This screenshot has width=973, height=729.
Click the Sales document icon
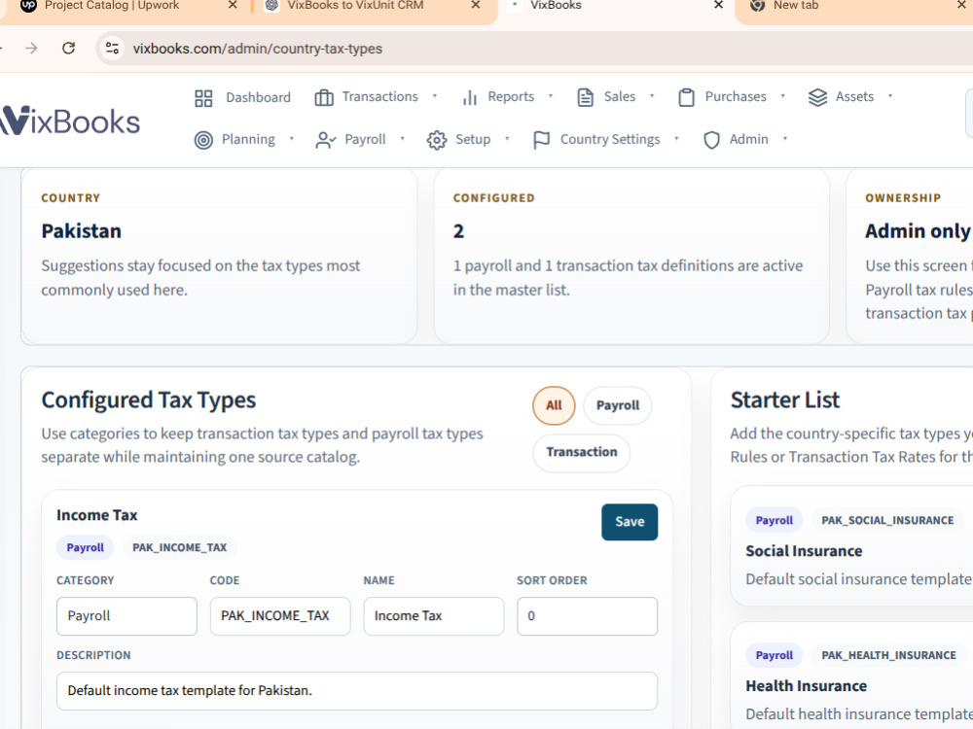(585, 97)
